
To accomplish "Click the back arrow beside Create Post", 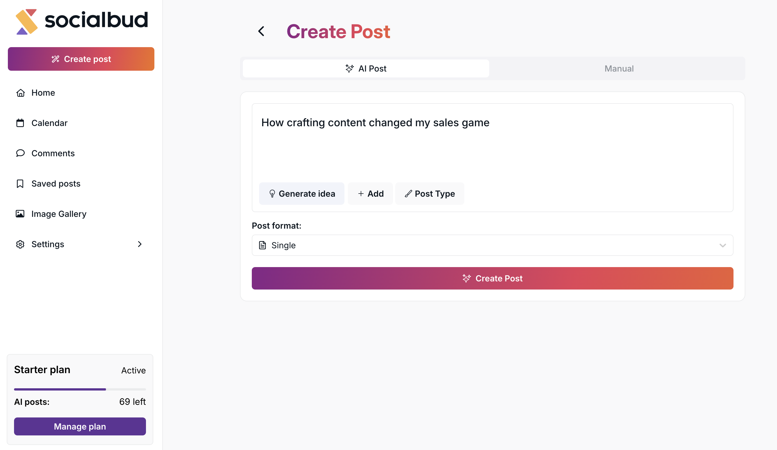I will [x=261, y=31].
